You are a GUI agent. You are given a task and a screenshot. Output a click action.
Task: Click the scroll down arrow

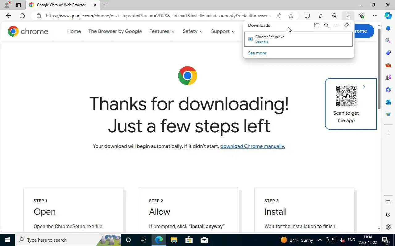[379, 229]
